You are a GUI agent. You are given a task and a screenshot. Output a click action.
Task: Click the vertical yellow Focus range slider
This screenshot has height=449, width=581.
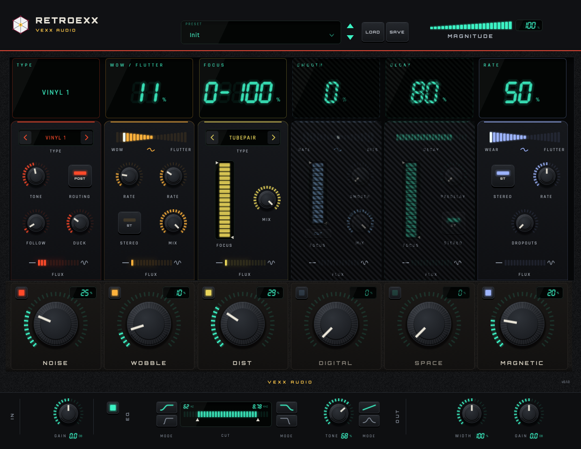tap(224, 199)
